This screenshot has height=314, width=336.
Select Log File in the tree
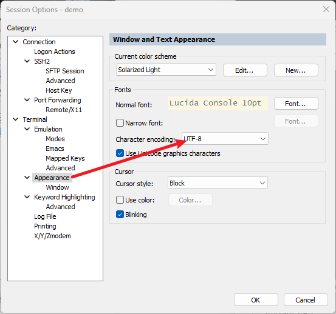click(x=45, y=216)
